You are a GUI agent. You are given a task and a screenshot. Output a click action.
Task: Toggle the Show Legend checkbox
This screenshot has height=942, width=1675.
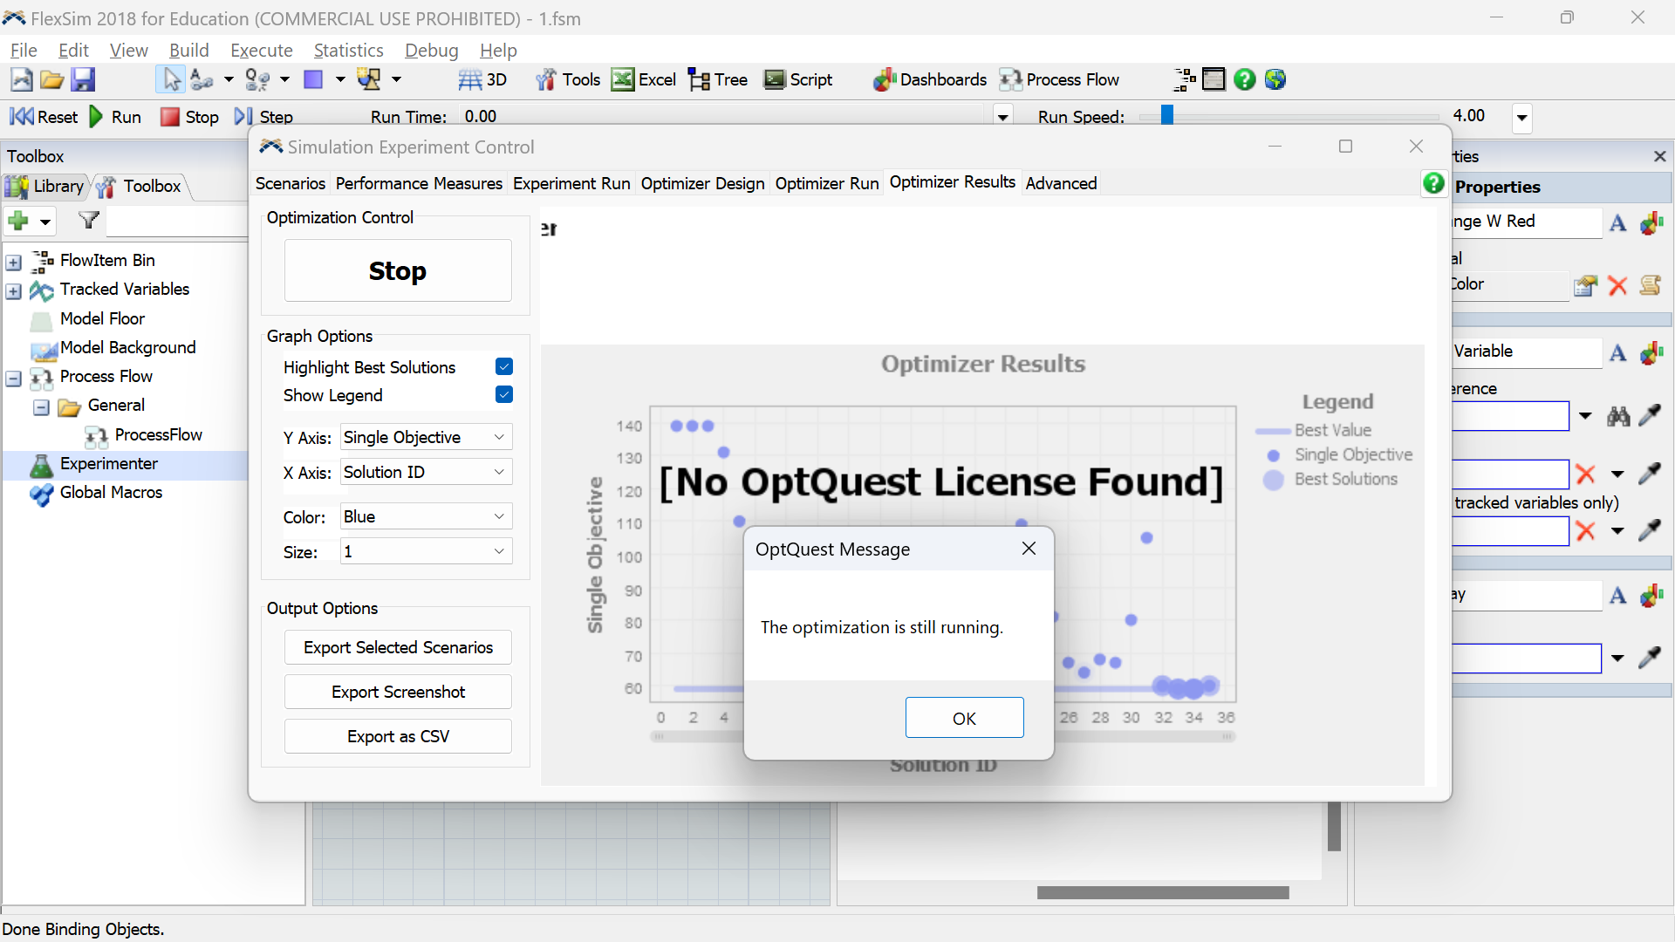pyautogui.click(x=504, y=394)
